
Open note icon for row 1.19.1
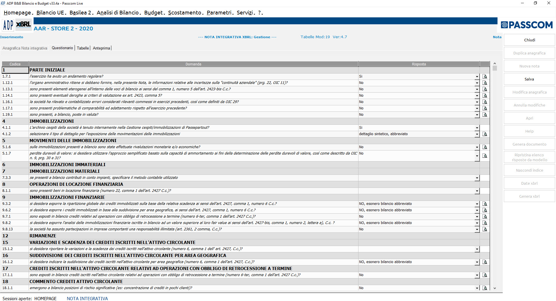click(x=485, y=115)
